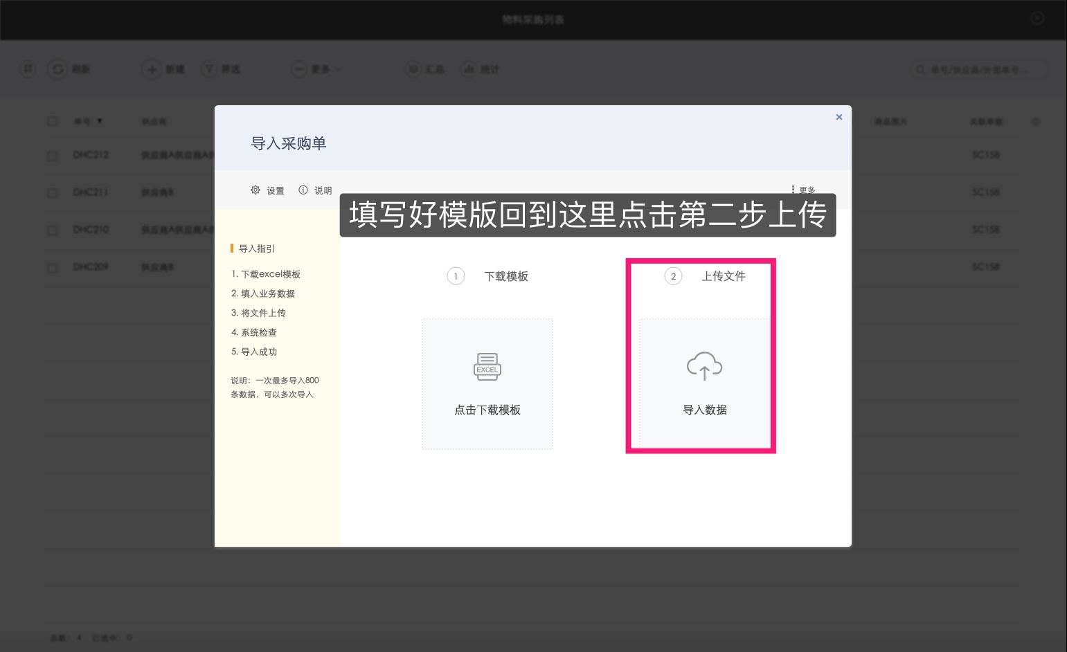The image size is (1067, 652).
Task: Open step 1. 下载excel模板 in the guide
Action: [x=267, y=274]
